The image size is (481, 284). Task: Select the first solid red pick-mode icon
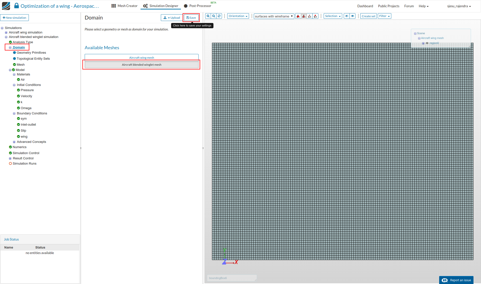point(298,16)
